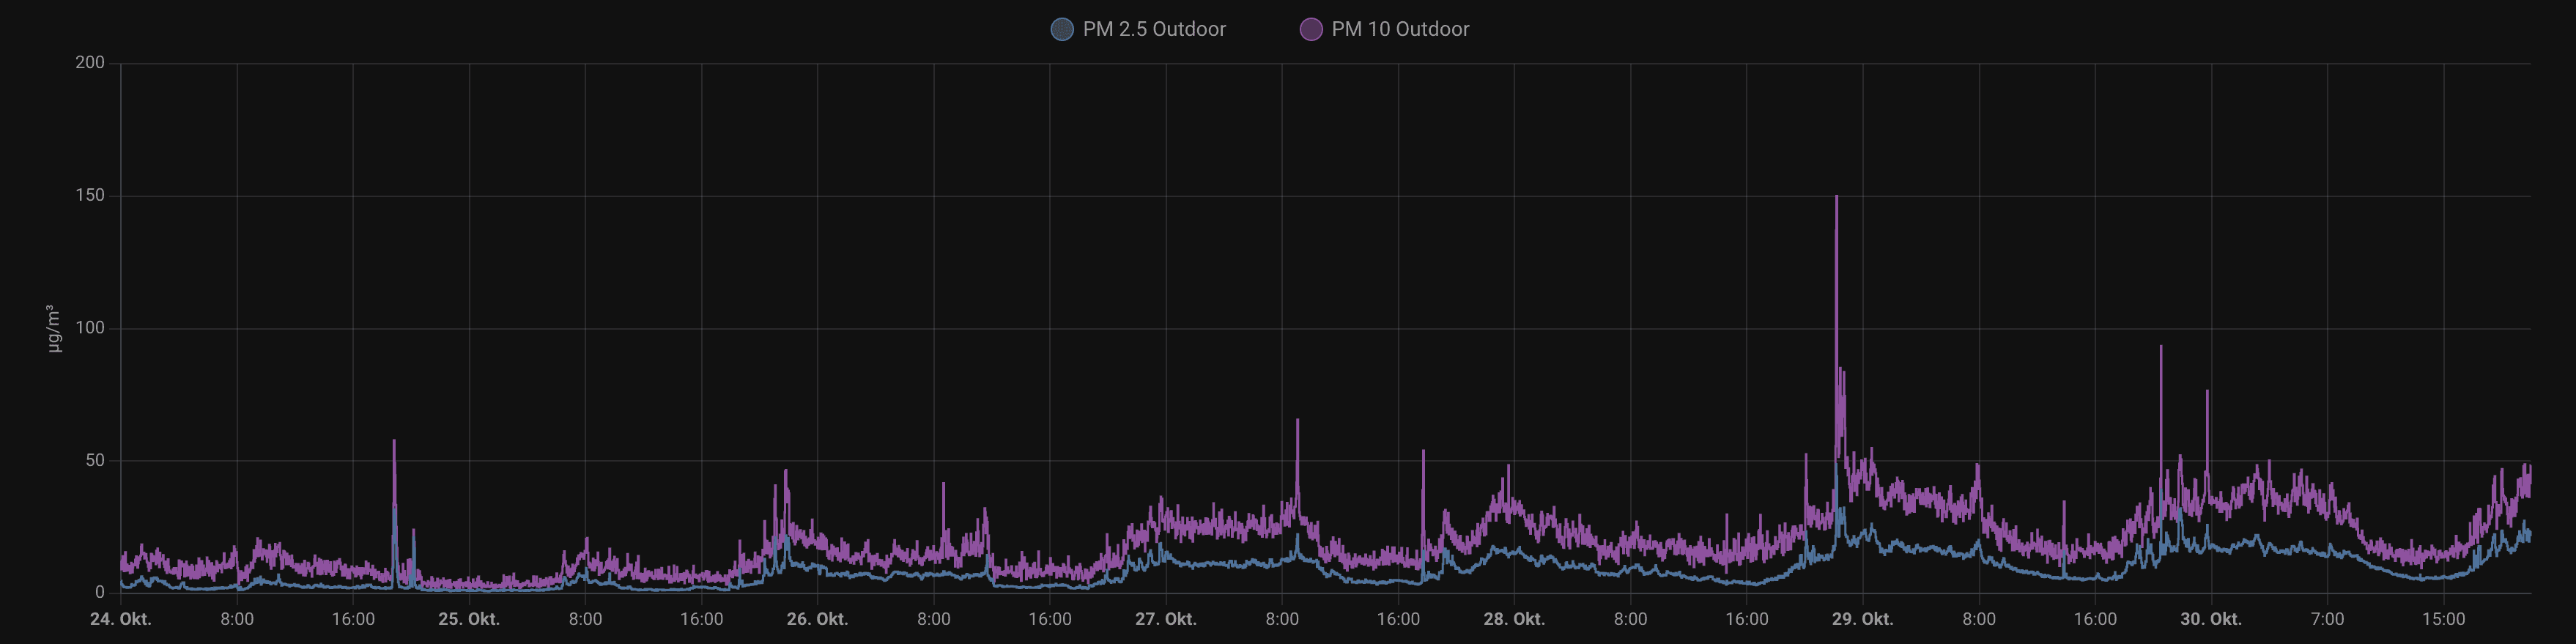Screen dimensions: 2576x644
Task: Click the 28. Okt. date label
Action: [x=1514, y=619]
